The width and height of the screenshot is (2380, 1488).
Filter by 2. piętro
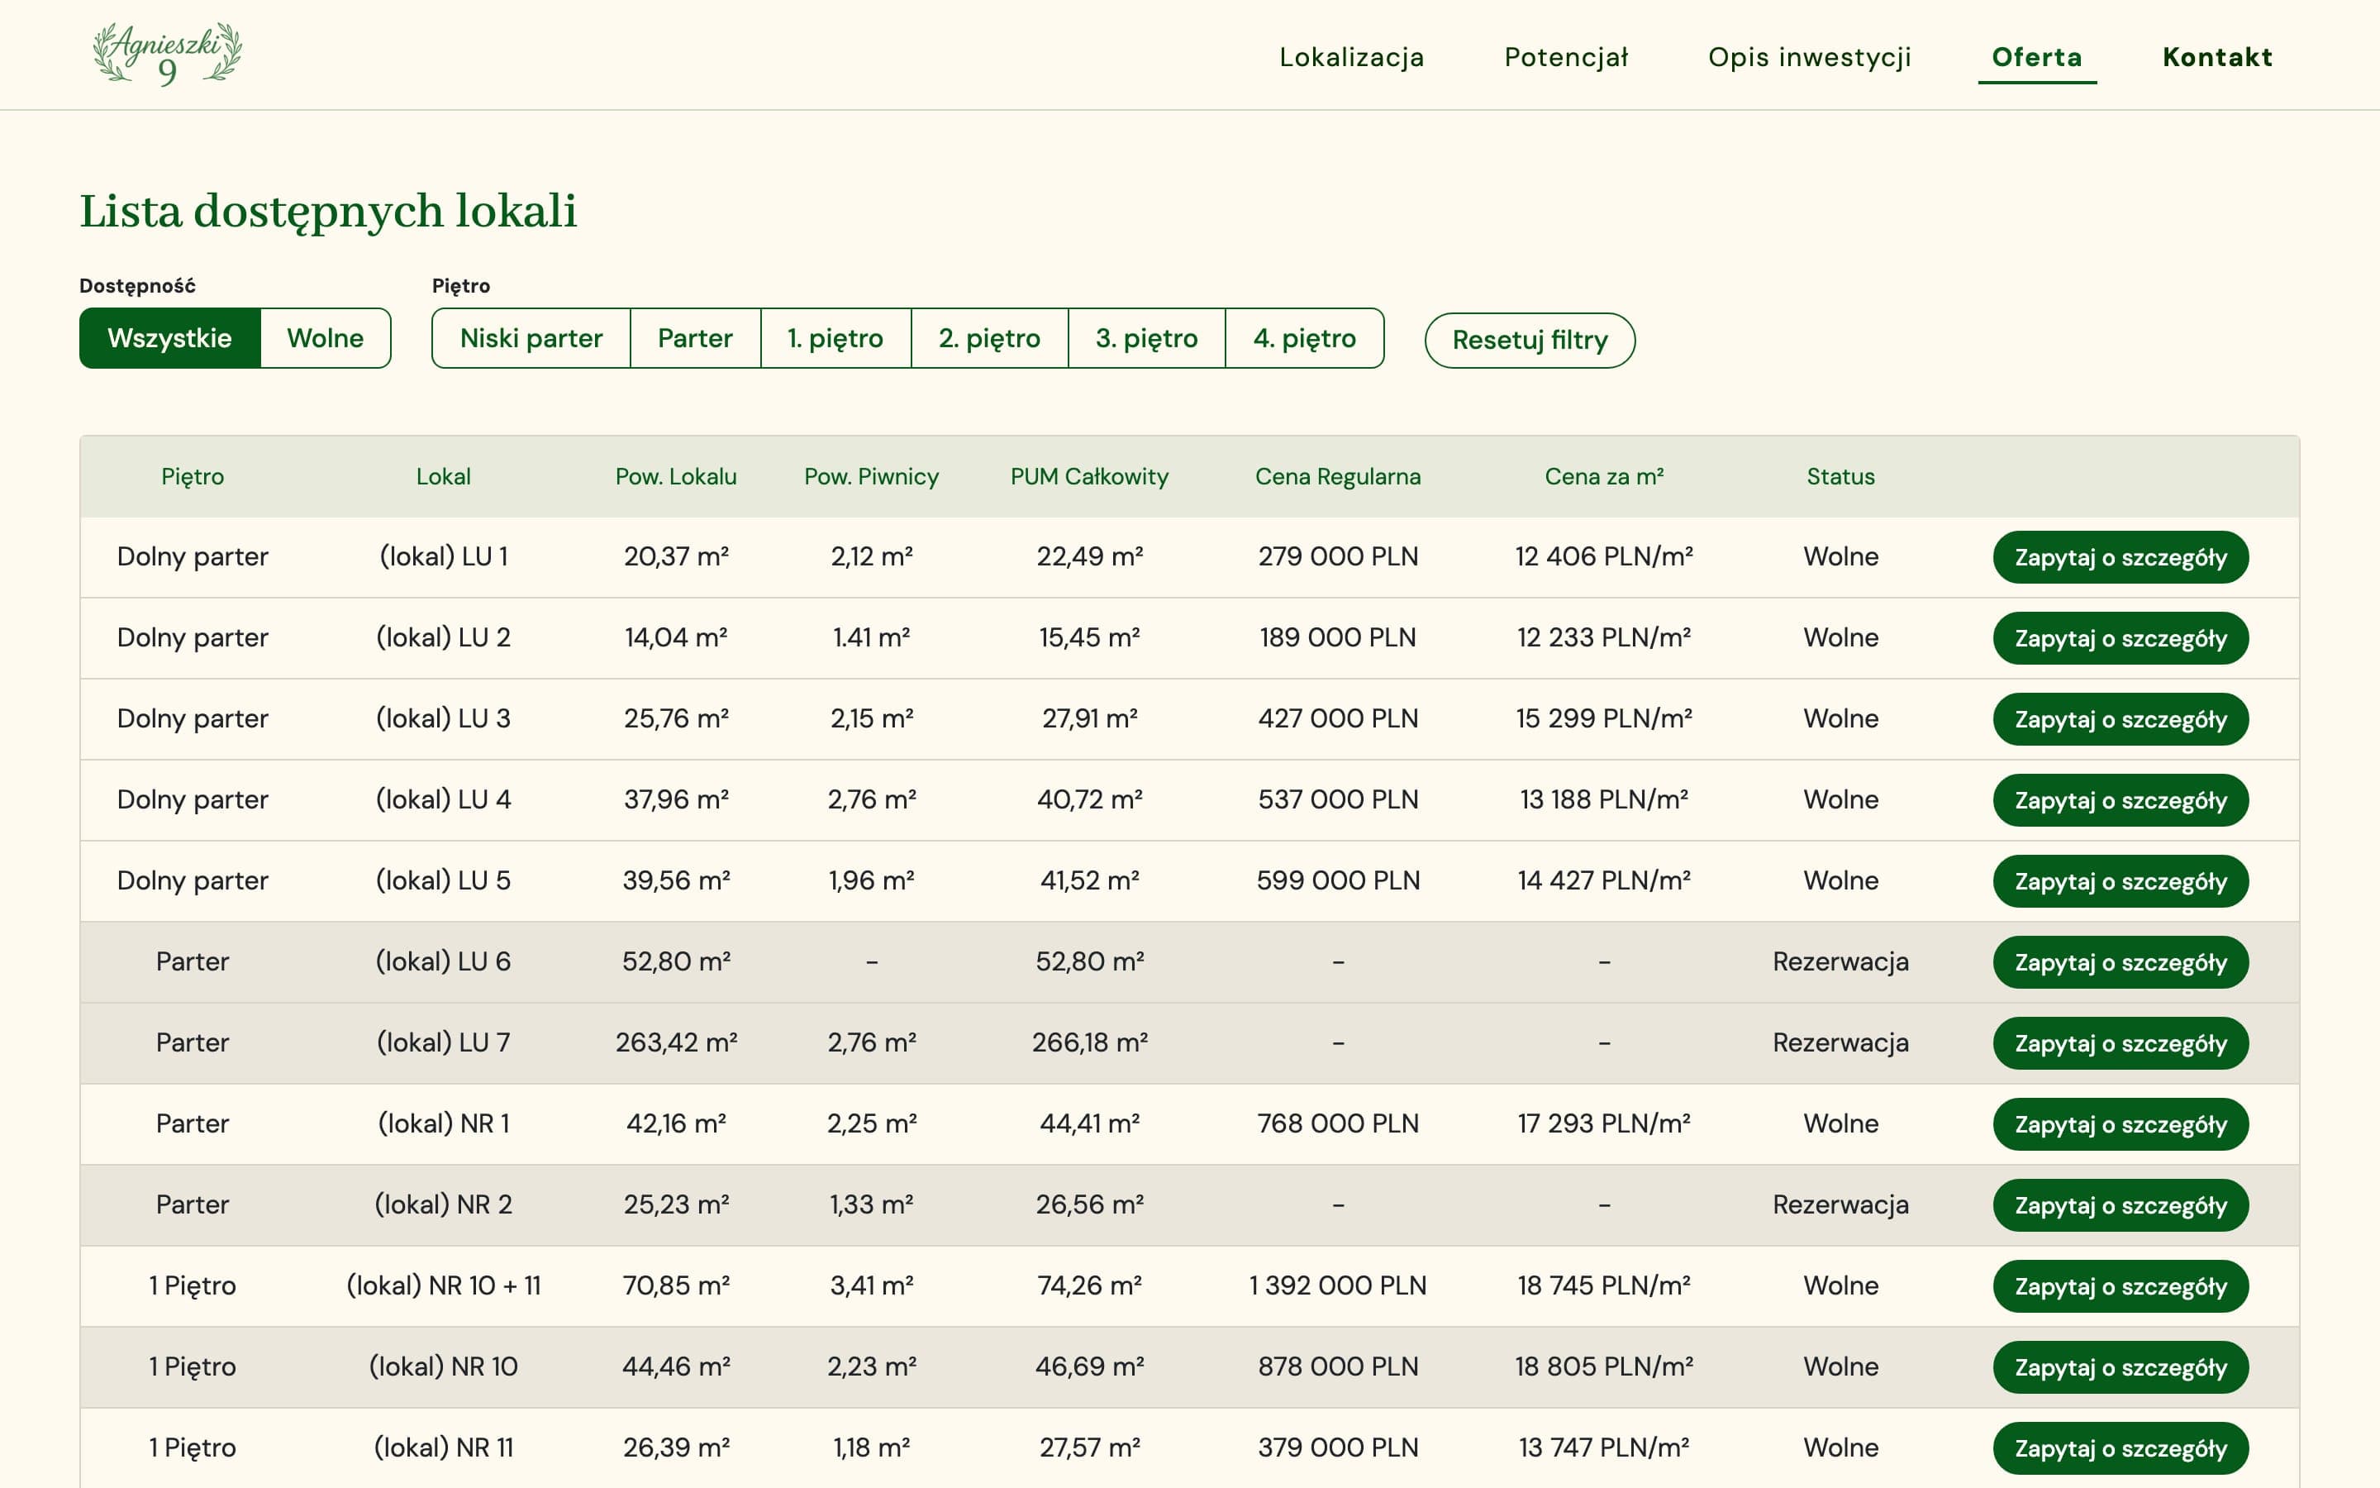989,339
